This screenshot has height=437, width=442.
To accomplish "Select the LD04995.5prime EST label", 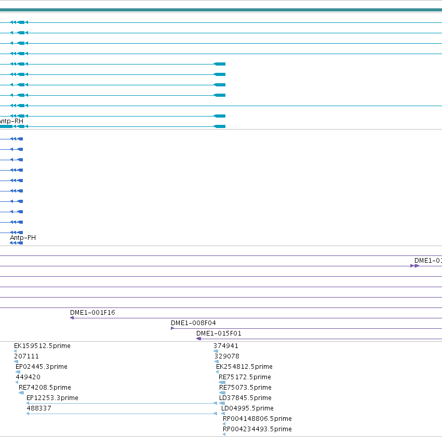I will pyautogui.click(x=247, y=408).
